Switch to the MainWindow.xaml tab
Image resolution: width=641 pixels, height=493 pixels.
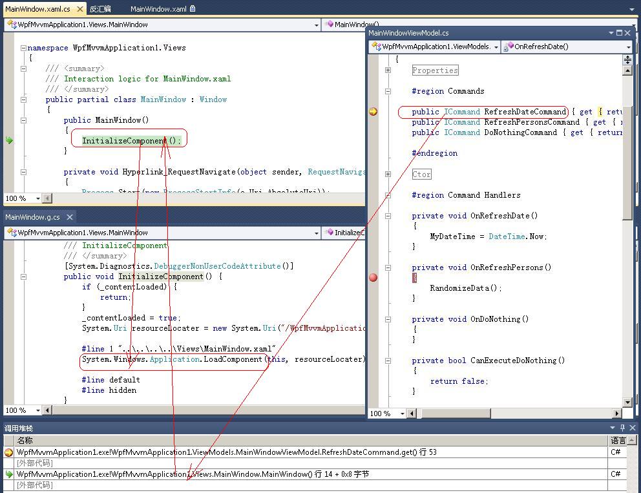(158, 9)
